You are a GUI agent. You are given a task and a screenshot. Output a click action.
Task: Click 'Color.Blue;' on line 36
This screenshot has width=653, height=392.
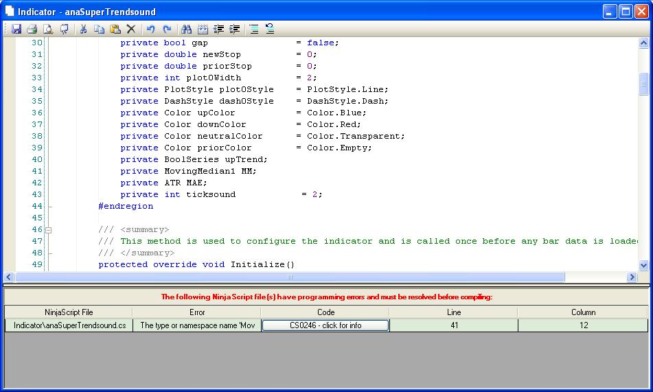(336, 113)
